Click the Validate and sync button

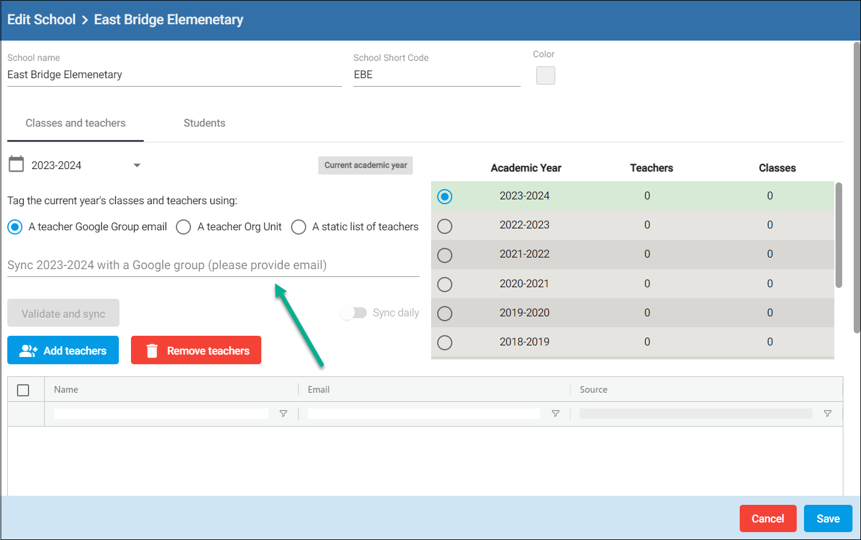[x=64, y=313]
